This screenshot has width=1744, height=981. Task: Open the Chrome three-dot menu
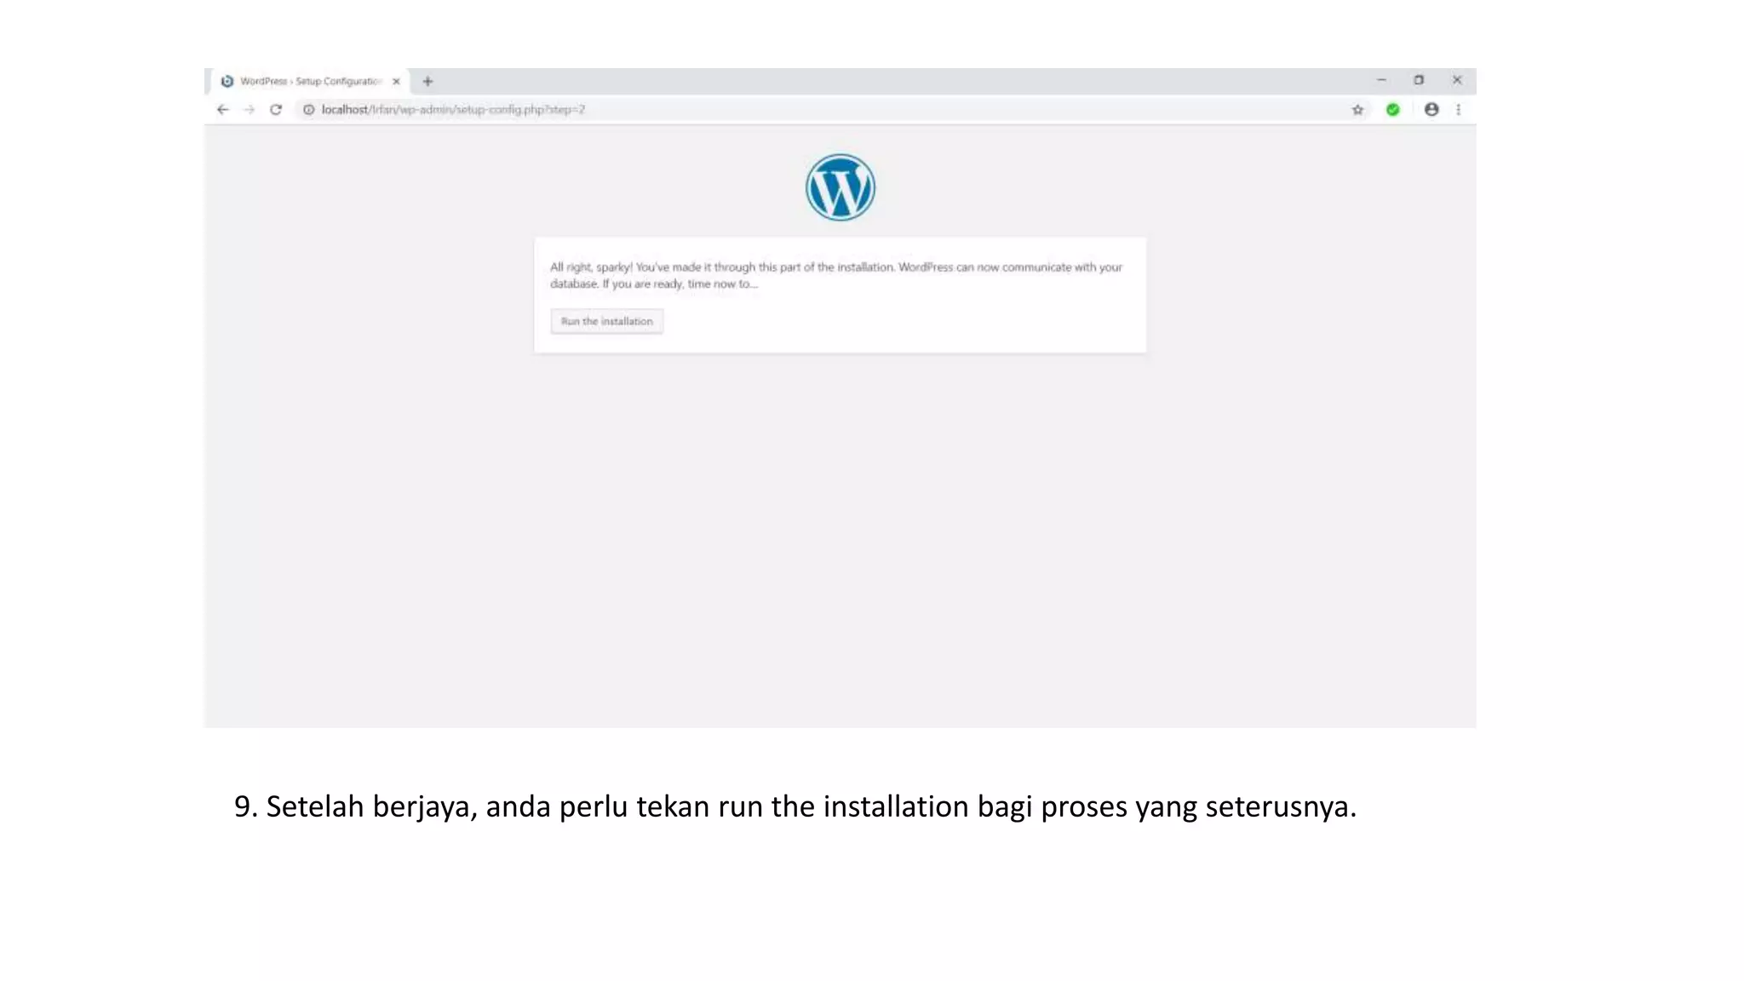1459,110
